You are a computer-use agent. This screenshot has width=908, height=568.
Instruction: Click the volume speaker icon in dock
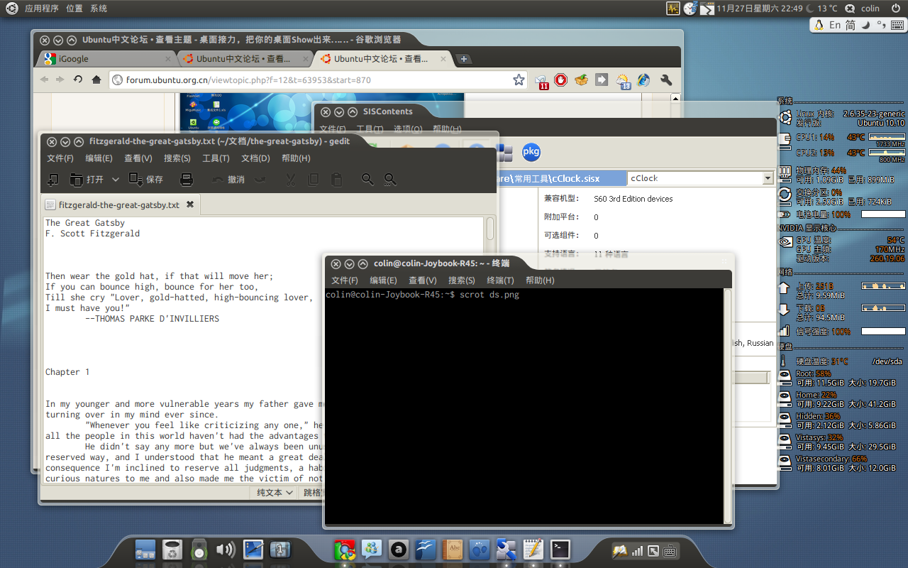[226, 549]
